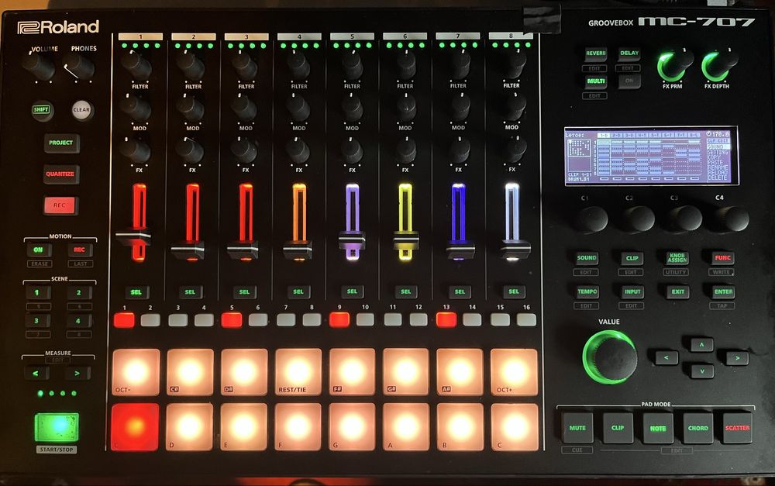Select track 1 with SEL button
The image size is (775, 486).
(136, 292)
